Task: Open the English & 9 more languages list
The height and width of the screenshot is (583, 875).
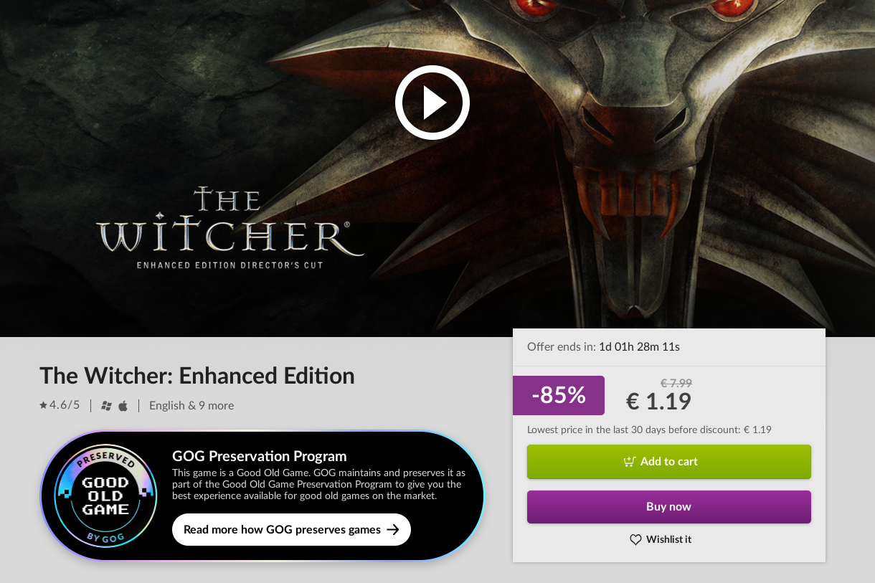Action: coord(191,405)
